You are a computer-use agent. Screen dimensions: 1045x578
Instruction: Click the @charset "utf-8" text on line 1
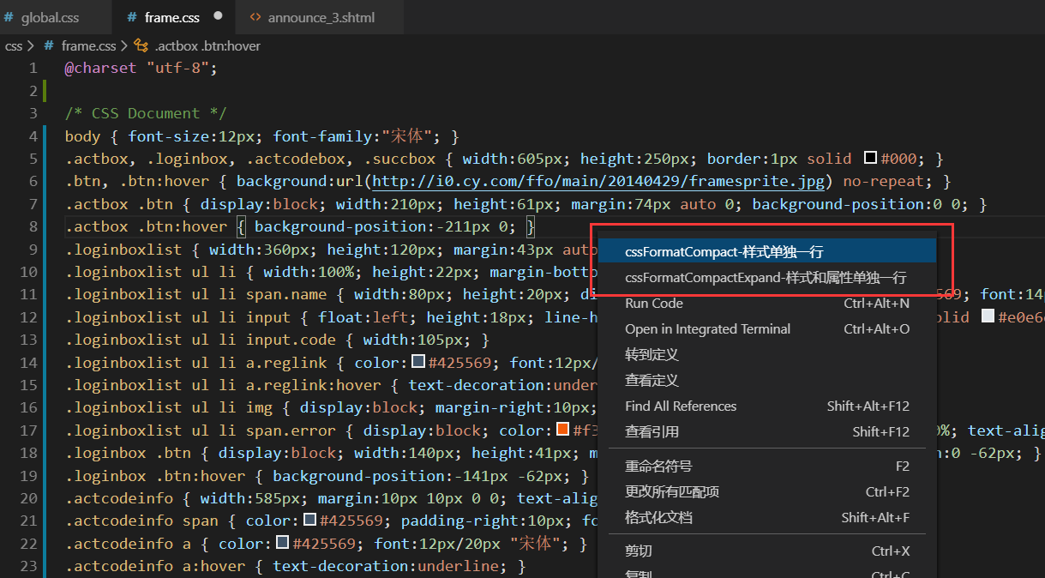click(141, 68)
